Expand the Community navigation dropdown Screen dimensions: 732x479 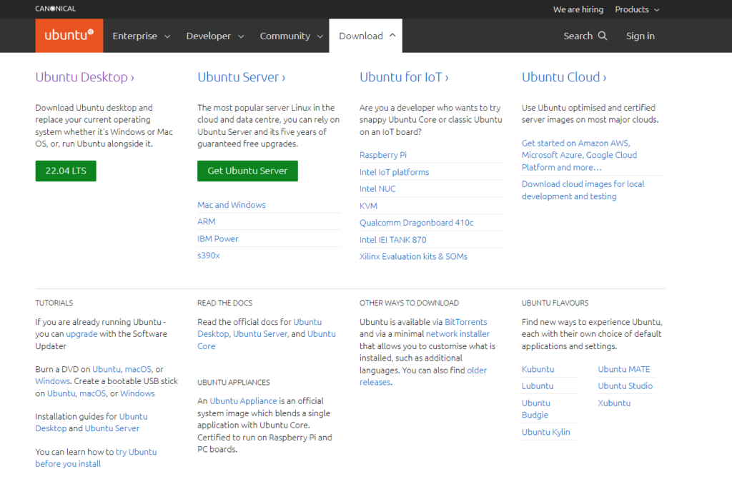click(x=292, y=36)
